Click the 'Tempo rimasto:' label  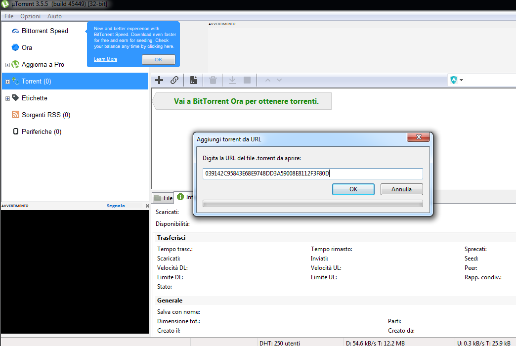pyautogui.click(x=331, y=249)
